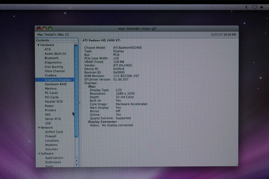Open the USB device listing
Image resolution: width=269 pixels, height=179 pixels.
click(48, 123)
